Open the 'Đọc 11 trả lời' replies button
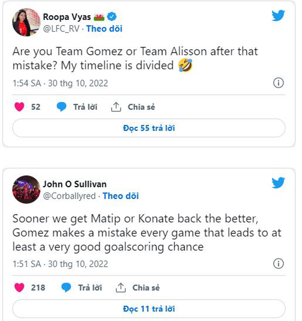 pyautogui.click(x=149, y=308)
